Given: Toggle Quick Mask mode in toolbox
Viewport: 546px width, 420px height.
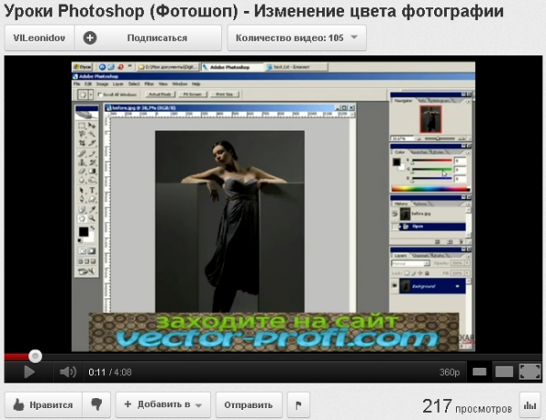Looking at the screenshot, I should coord(92,251).
